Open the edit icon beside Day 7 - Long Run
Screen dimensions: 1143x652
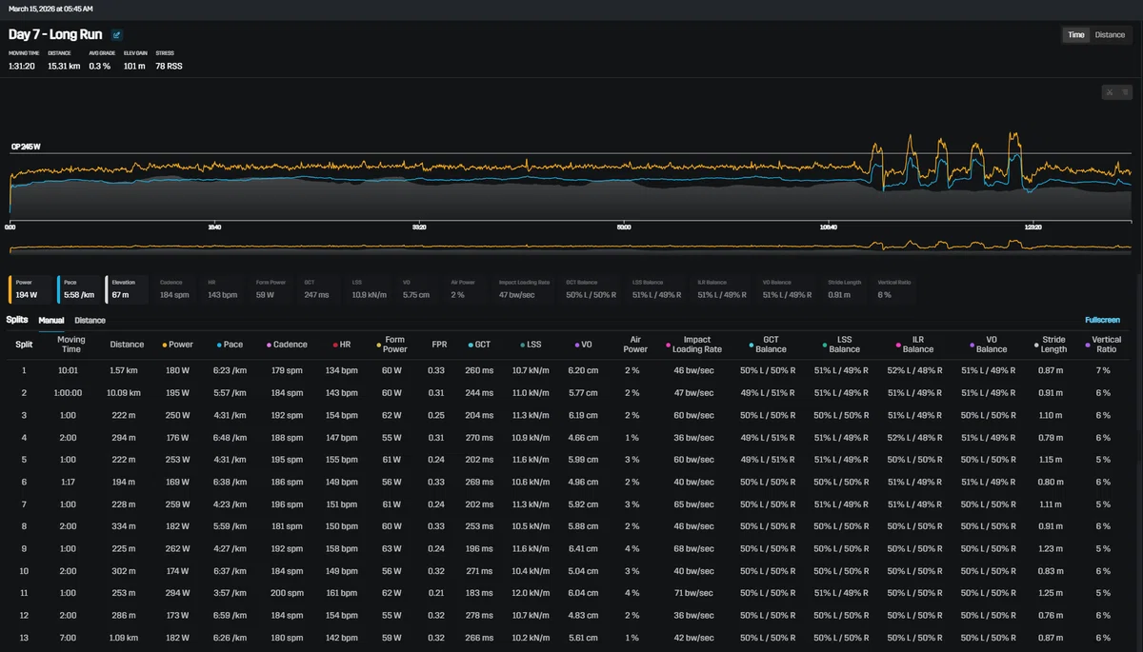point(117,35)
